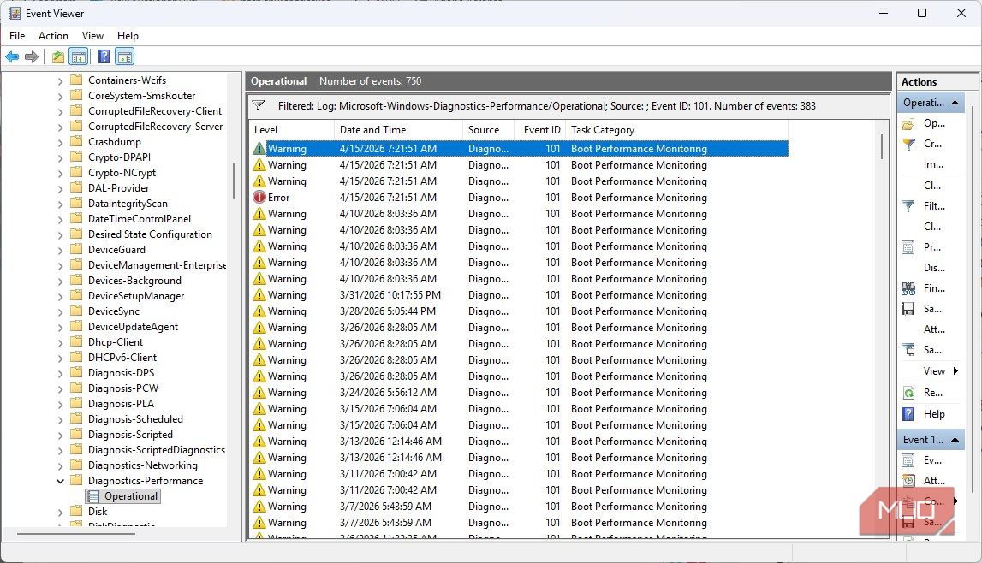Click the 'Dis...' disable log action
Screen dimensions: 982x563
click(934, 268)
